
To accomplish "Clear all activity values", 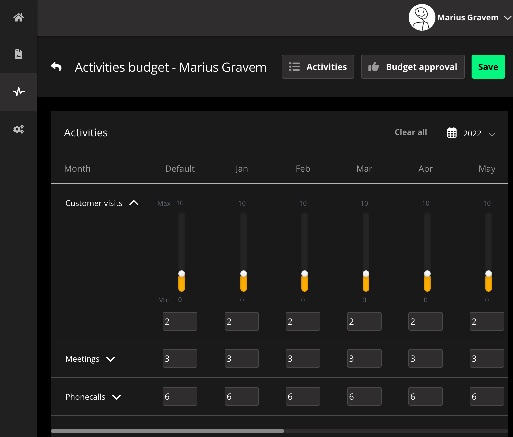I will coord(411,132).
